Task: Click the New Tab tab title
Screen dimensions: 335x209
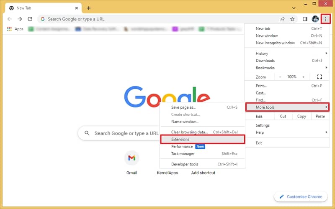Action: [x=24, y=8]
